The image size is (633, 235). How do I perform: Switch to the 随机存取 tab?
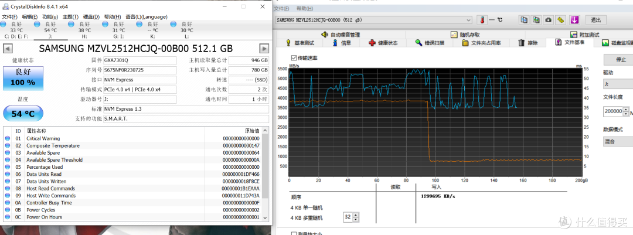point(465,35)
